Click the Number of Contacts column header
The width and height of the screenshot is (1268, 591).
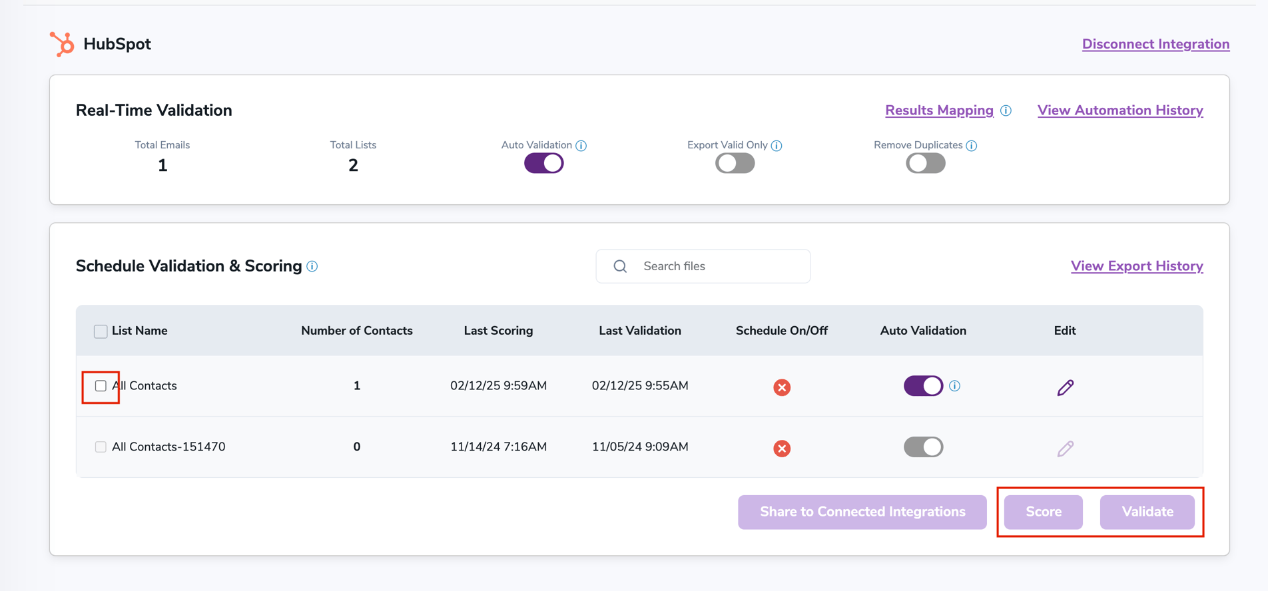357,331
